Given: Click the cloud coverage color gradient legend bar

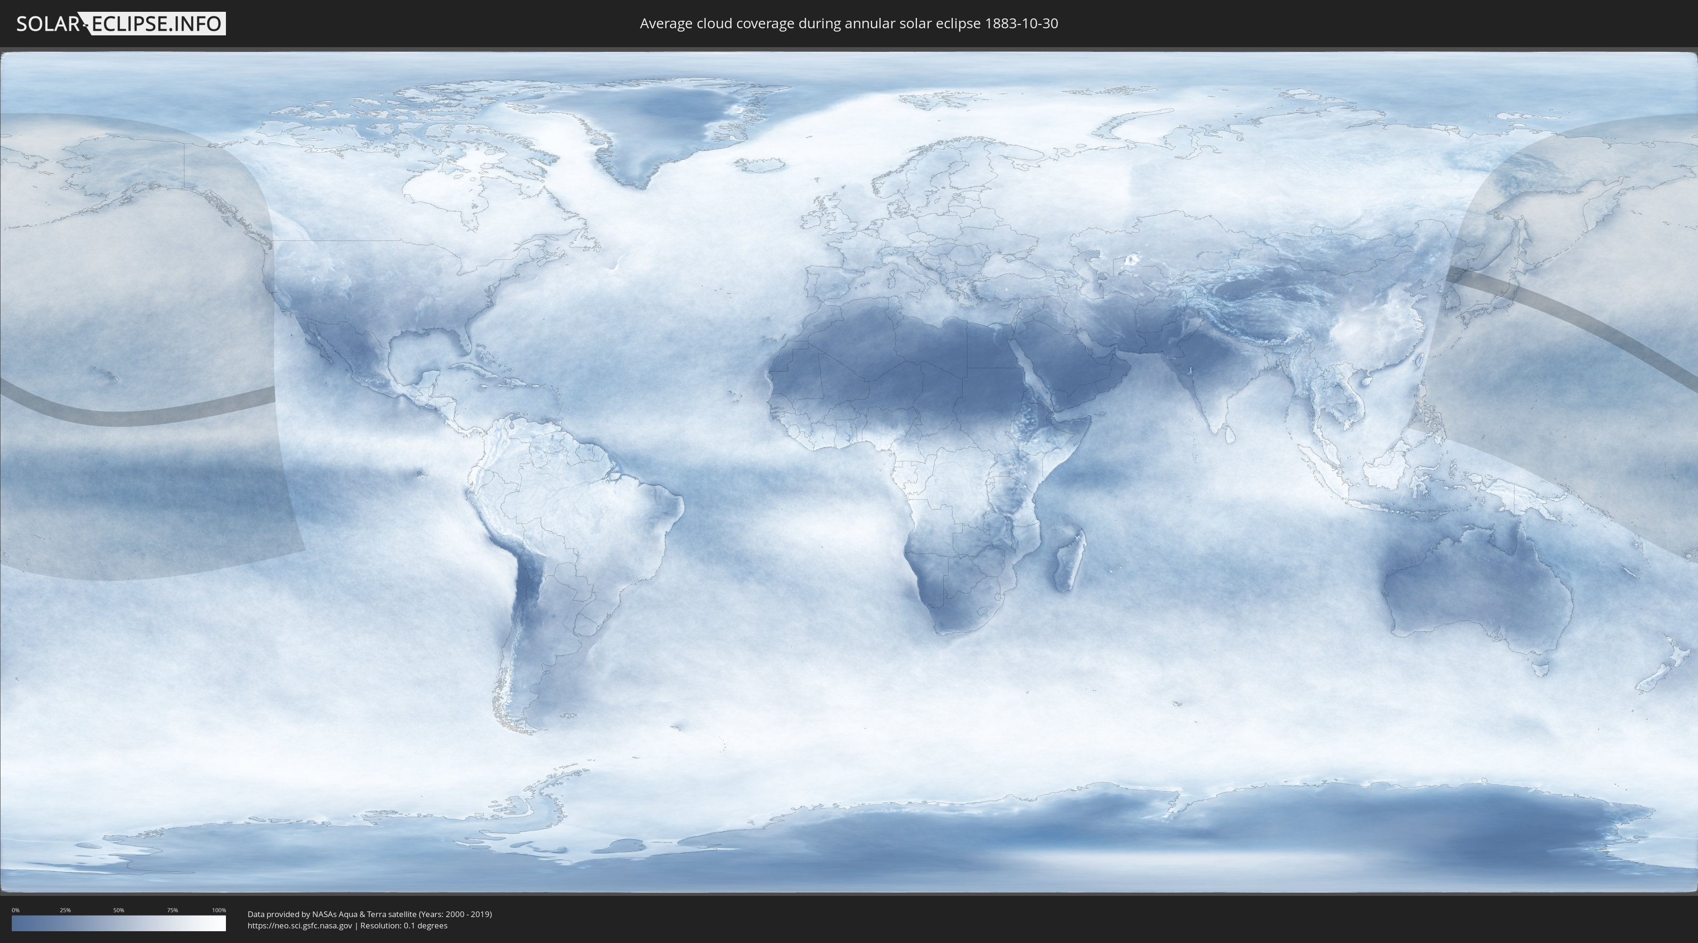Looking at the screenshot, I should click(x=119, y=923).
